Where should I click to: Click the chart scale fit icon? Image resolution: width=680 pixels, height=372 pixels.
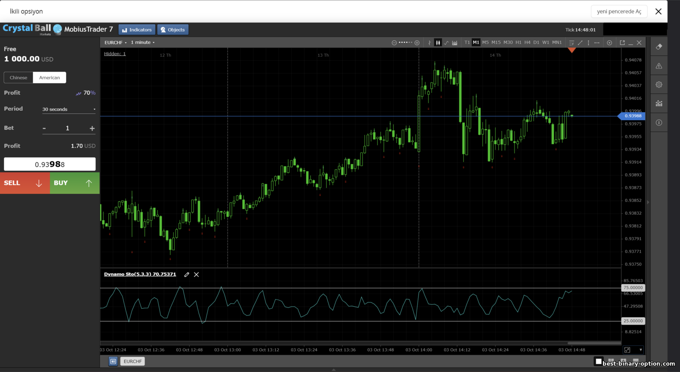tap(627, 350)
